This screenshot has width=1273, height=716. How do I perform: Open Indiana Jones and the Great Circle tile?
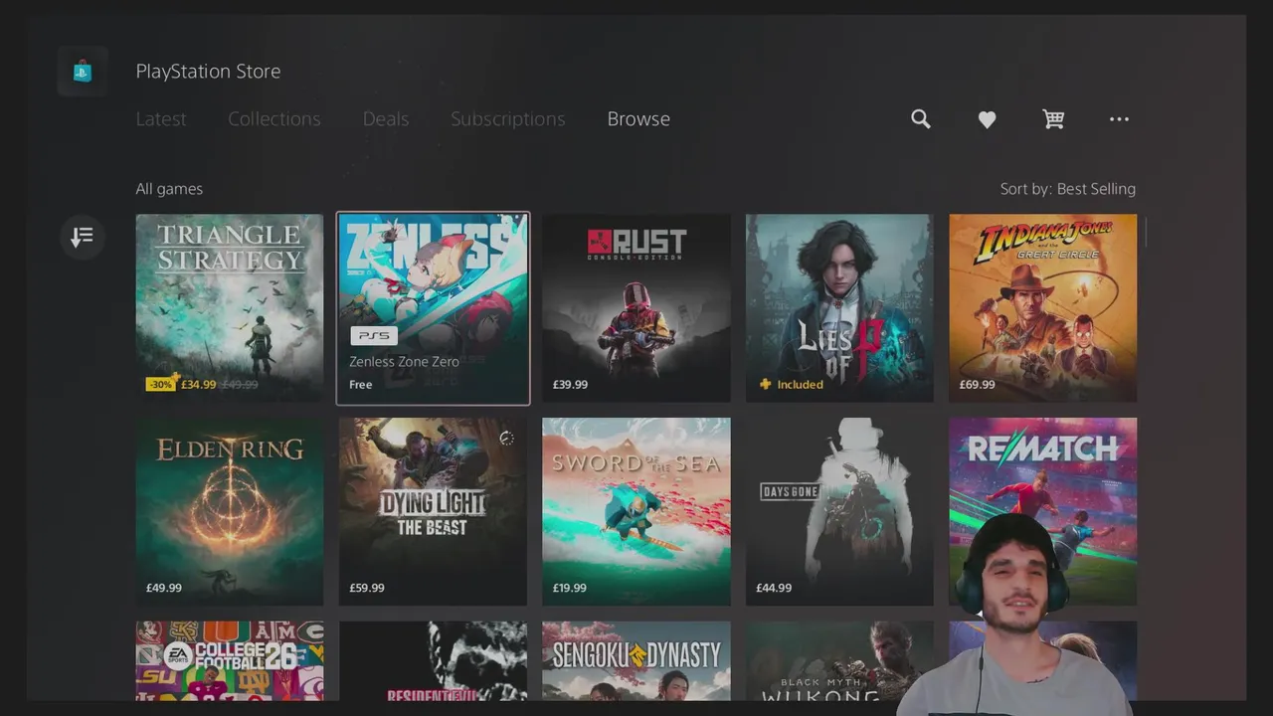[x=1042, y=308]
